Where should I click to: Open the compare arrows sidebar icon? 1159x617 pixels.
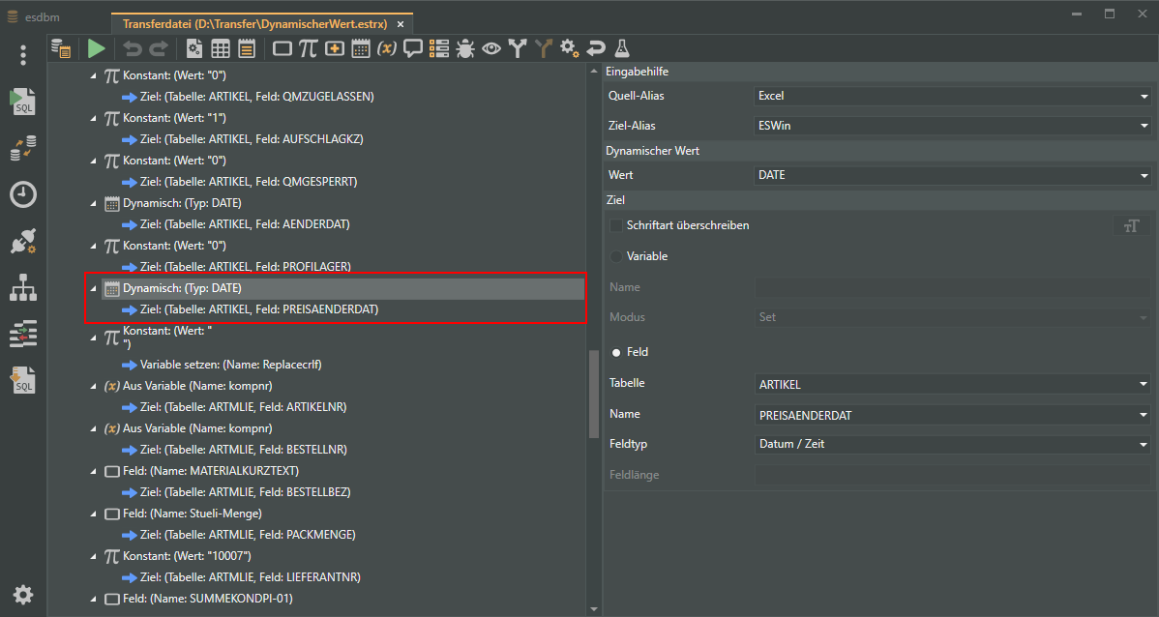pyautogui.click(x=23, y=334)
